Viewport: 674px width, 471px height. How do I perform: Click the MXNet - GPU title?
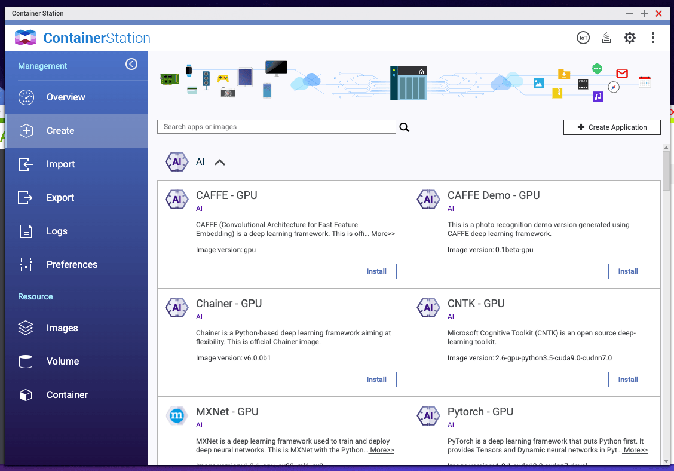[x=227, y=412]
